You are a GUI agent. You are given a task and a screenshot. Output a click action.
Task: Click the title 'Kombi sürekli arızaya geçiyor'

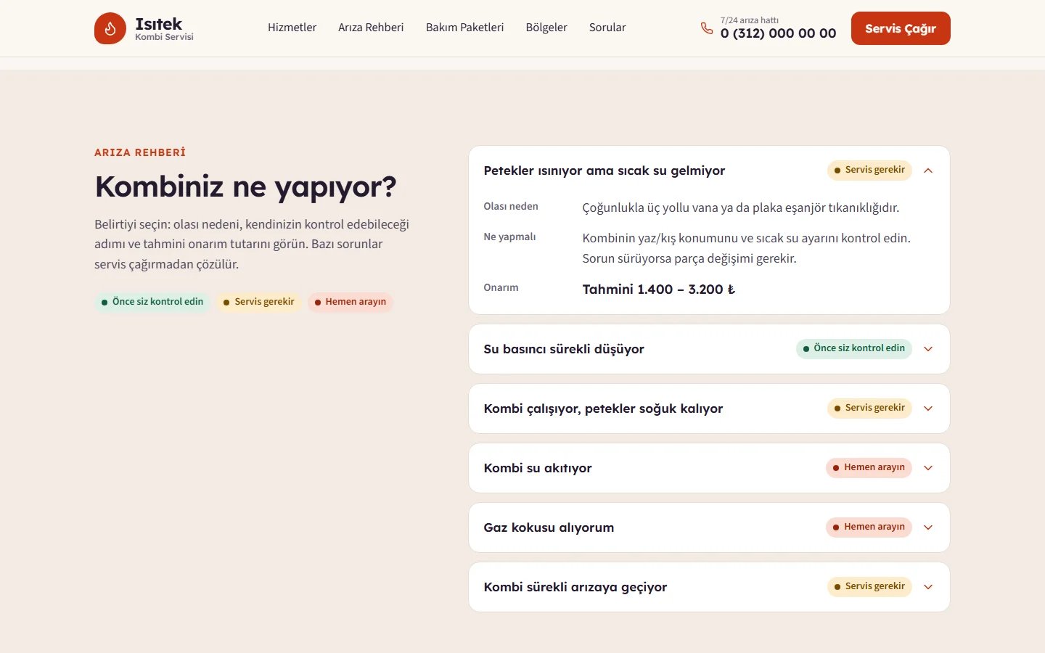[x=575, y=587]
